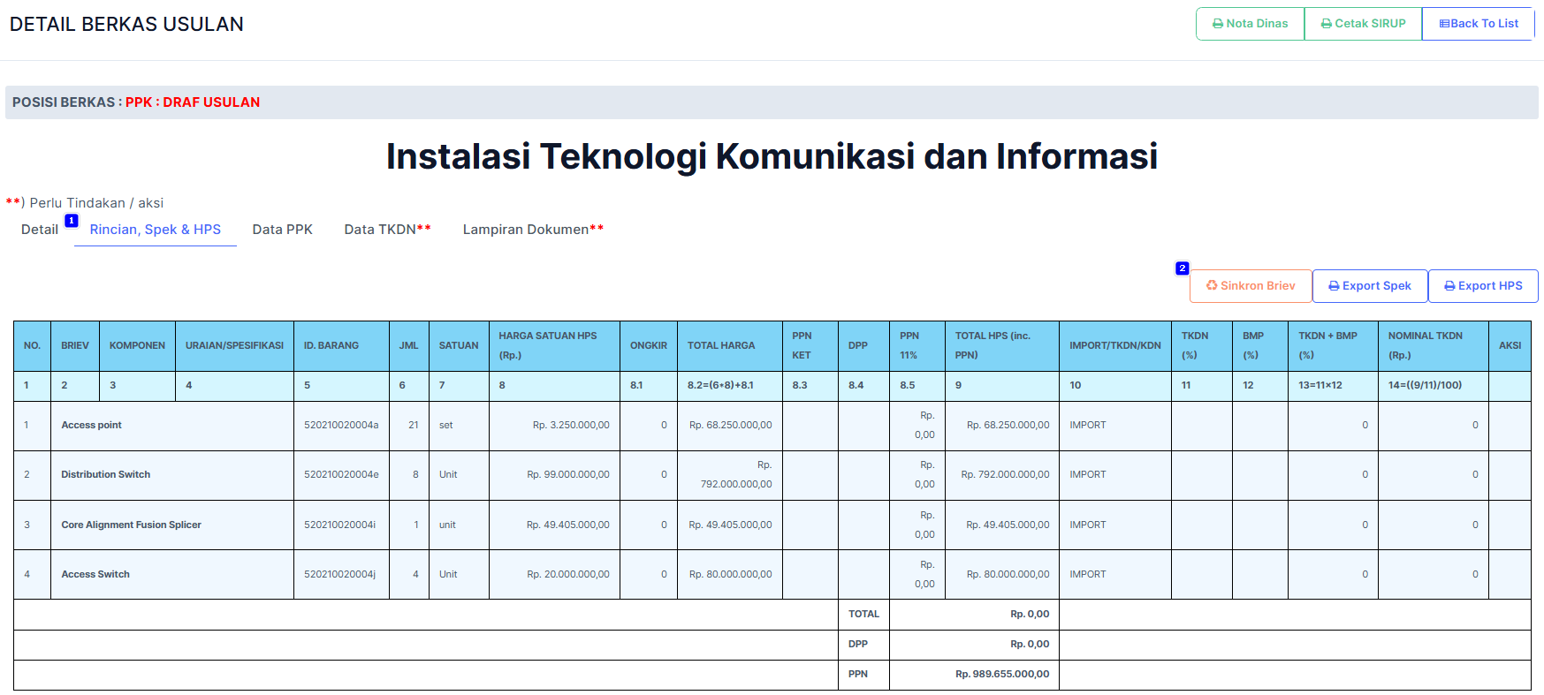Export specifications with Export Spek
The height and width of the screenshot is (695, 1544).
[x=1370, y=286]
